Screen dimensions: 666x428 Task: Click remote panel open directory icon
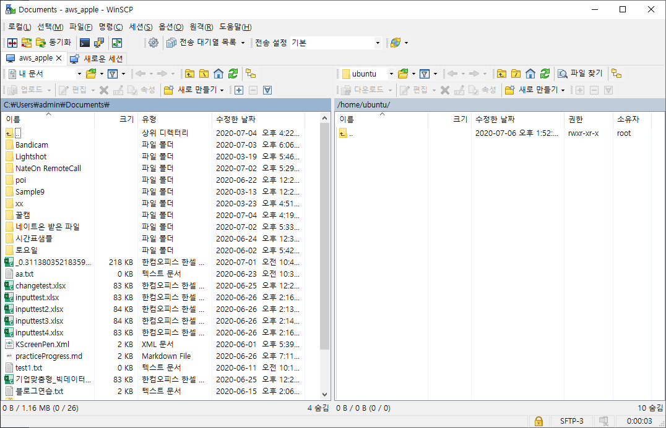point(404,73)
